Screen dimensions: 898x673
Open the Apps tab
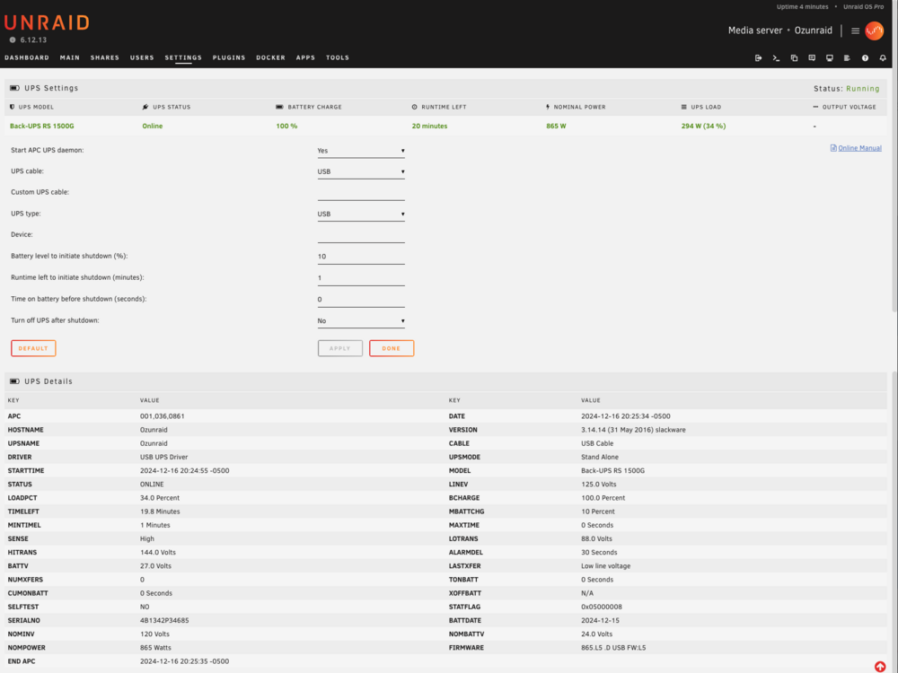click(306, 57)
